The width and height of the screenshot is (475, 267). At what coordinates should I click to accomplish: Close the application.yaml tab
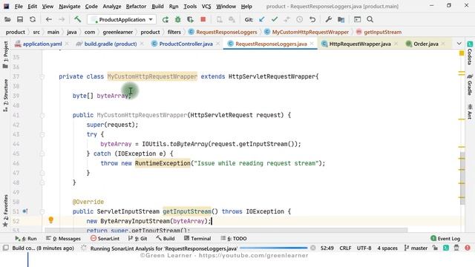[x=67, y=44]
